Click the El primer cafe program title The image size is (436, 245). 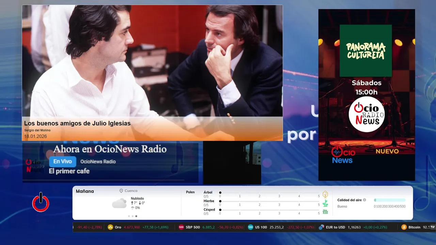(x=69, y=171)
